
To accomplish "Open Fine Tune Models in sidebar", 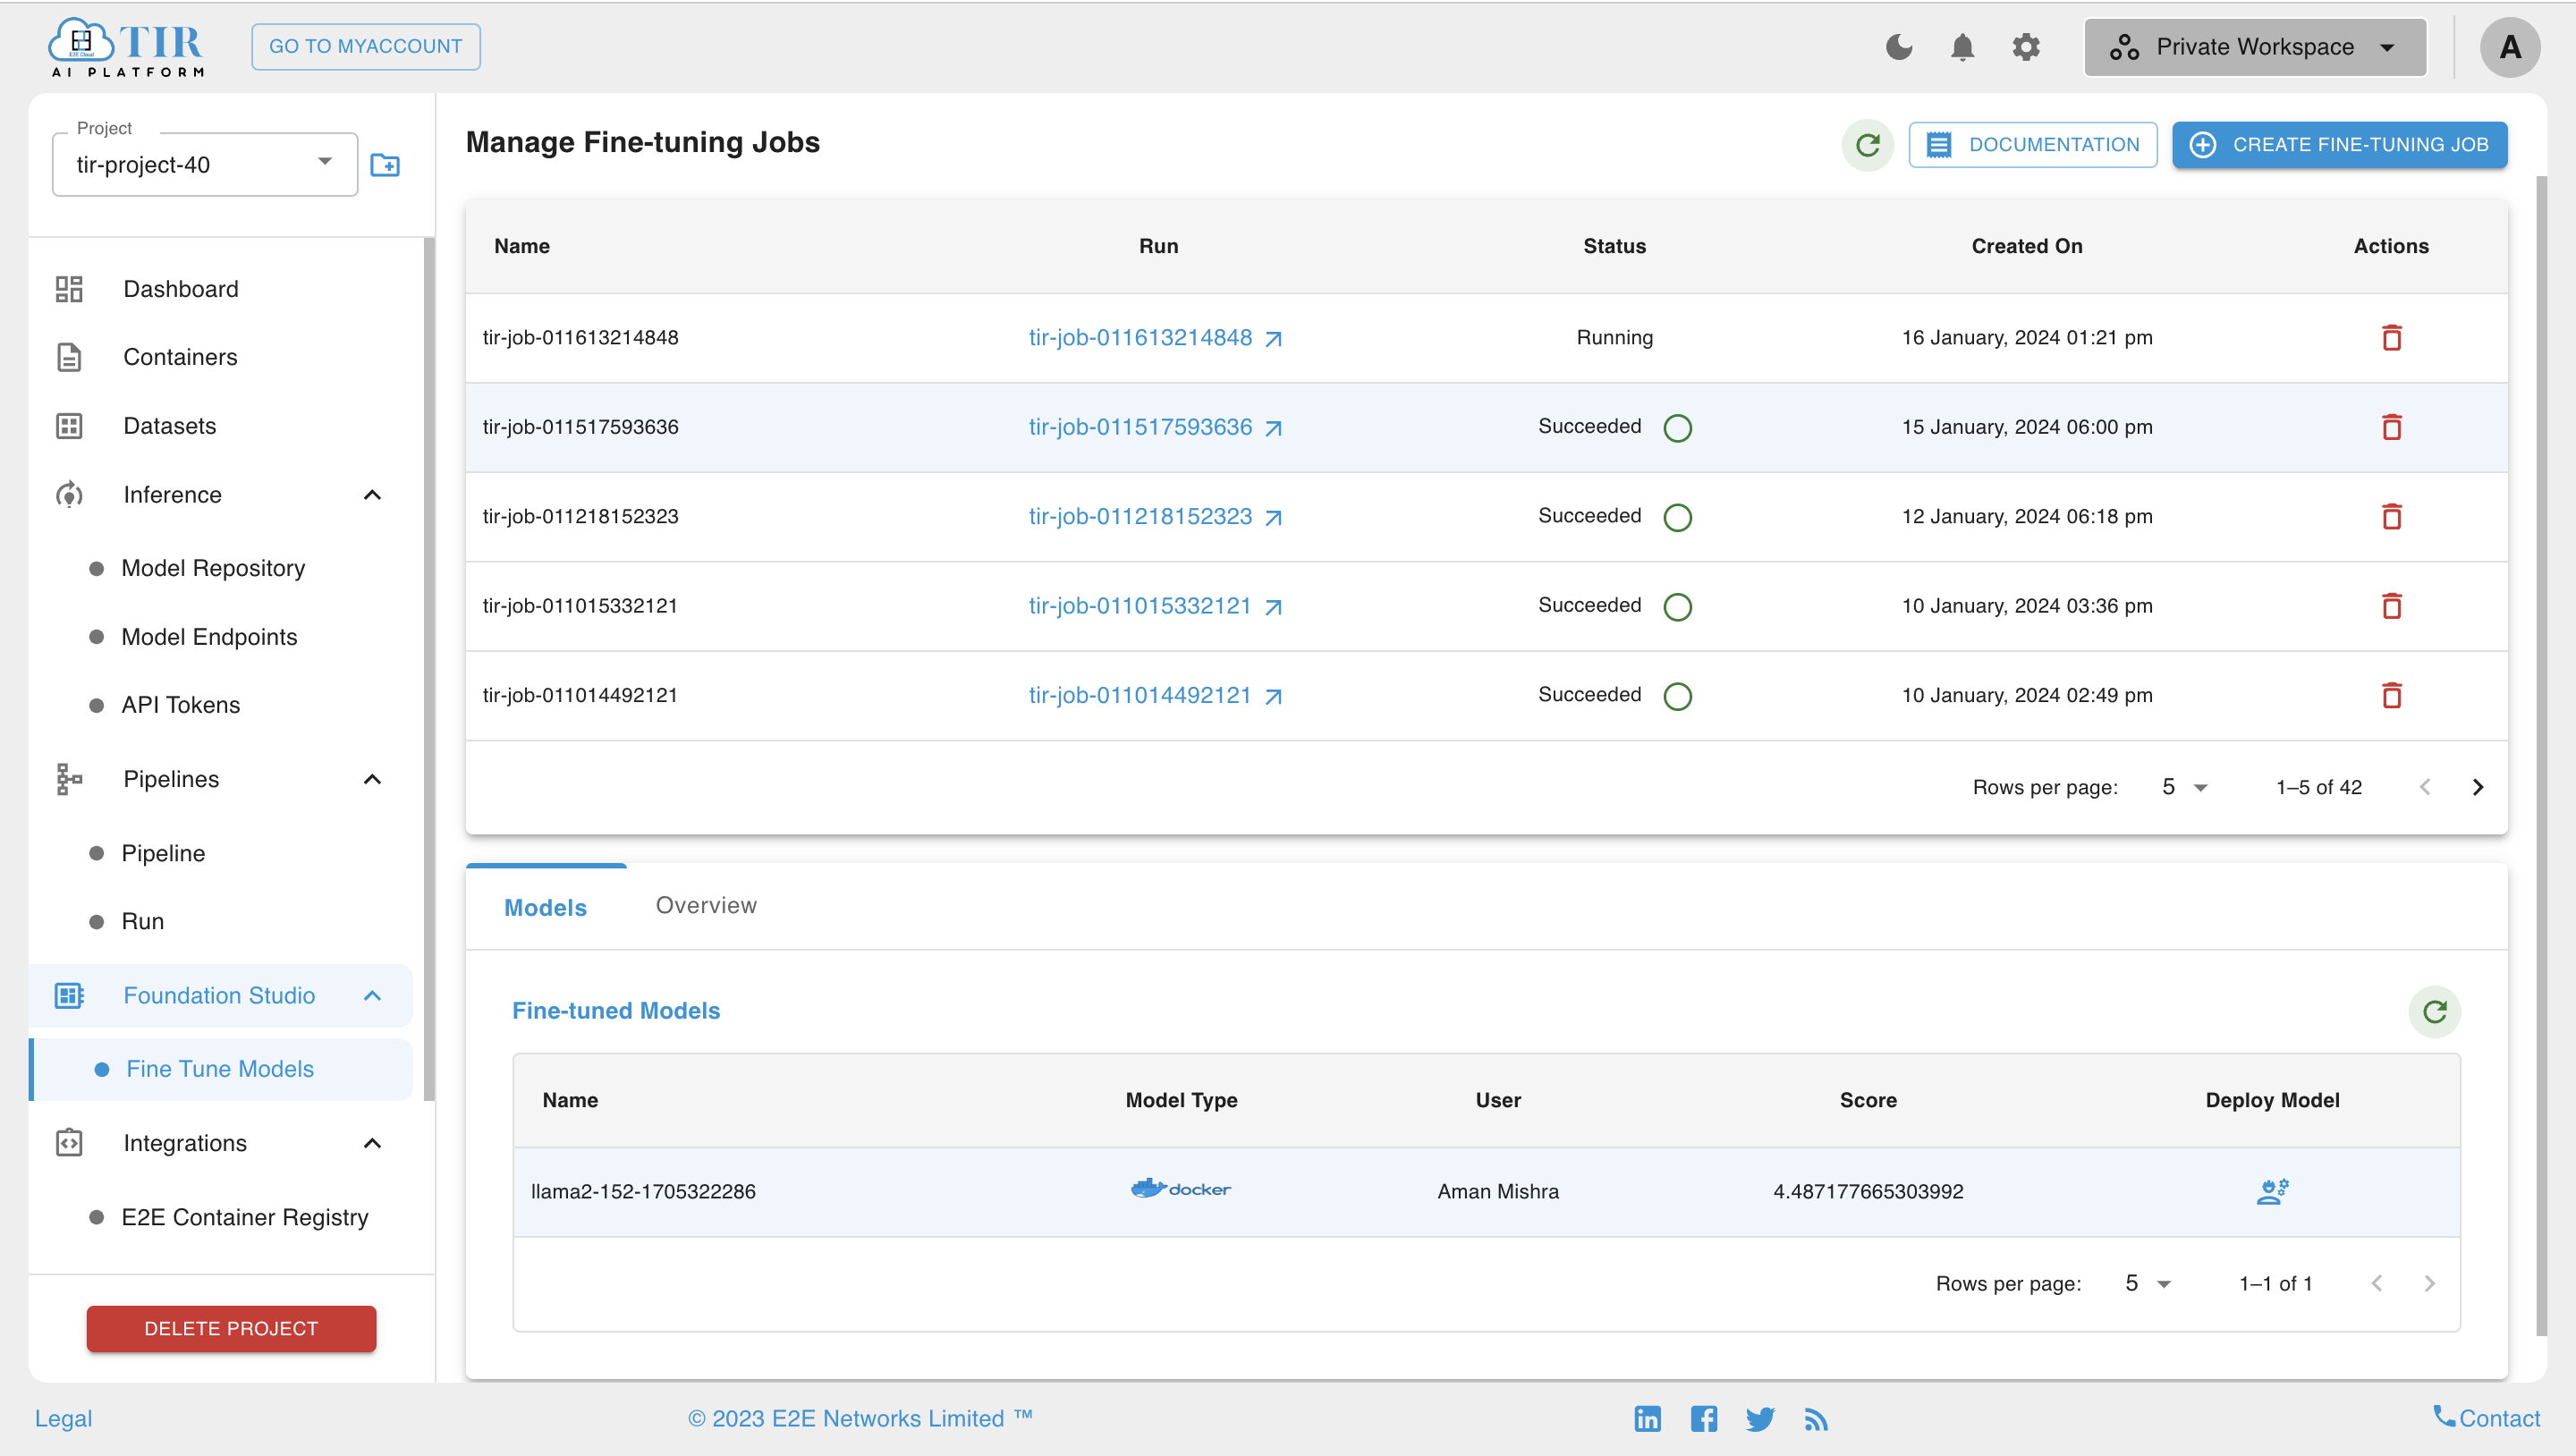I will coord(220,1069).
